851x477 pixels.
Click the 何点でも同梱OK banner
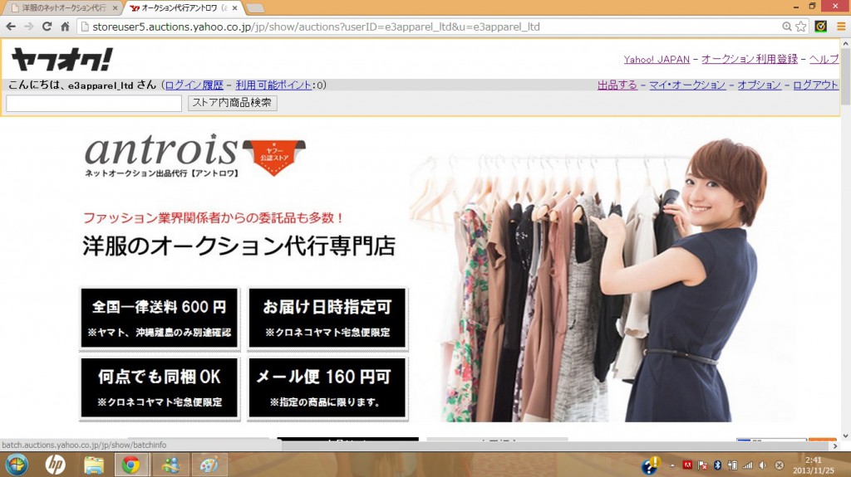click(x=160, y=388)
